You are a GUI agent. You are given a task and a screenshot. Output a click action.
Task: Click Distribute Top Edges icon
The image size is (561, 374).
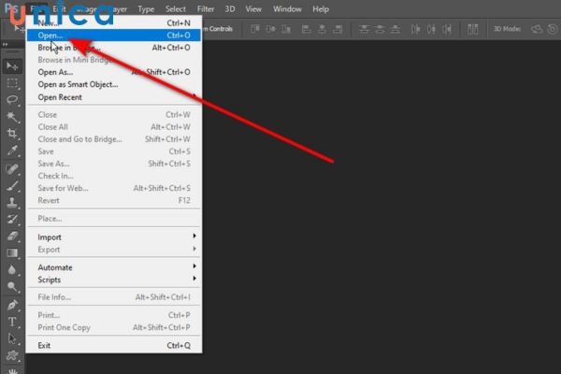(x=364, y=29)
